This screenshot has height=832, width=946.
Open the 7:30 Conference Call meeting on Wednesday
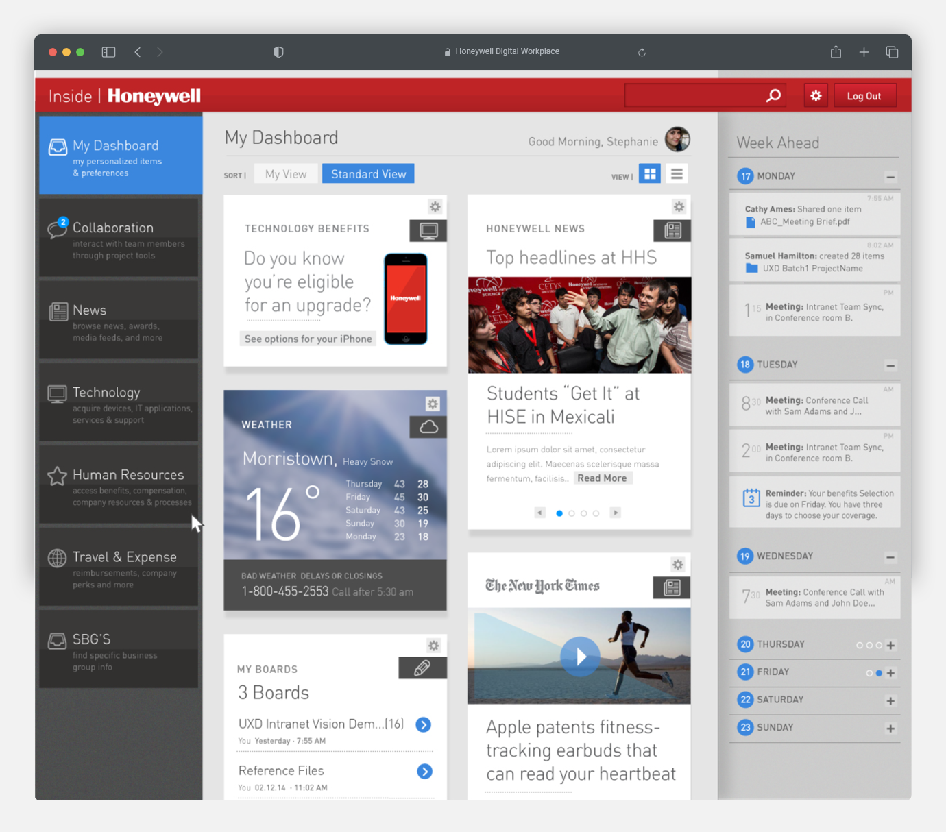point(814,597)
